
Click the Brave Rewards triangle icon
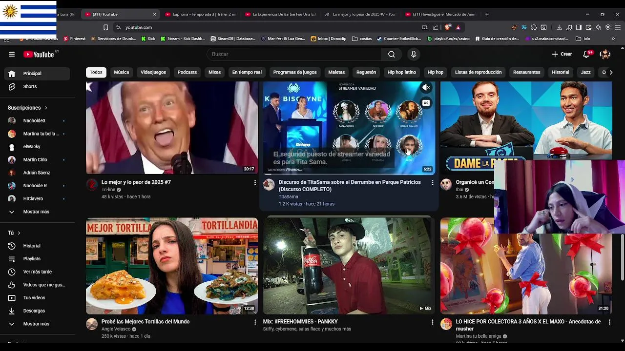coord(458,27)
